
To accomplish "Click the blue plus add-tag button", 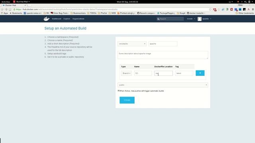I will (x=200, y=73).
